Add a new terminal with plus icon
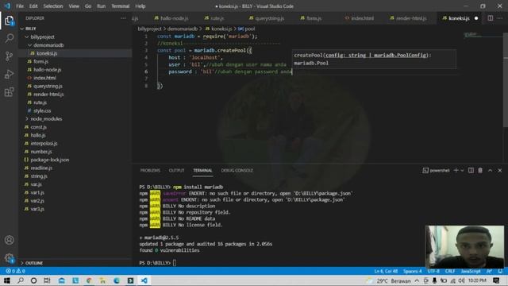Viewport: 508px width, 286px height. pyautogui.click(x=456, y=170)
